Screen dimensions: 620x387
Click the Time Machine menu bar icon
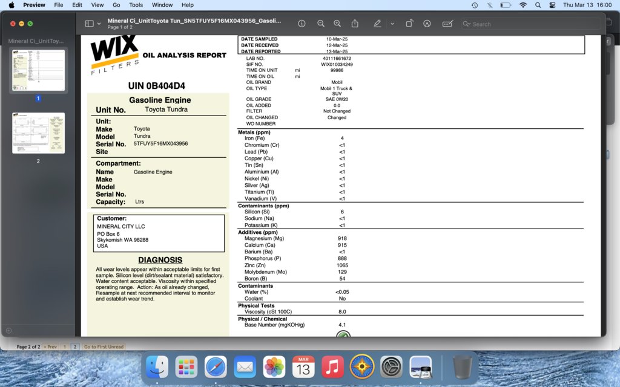click(475, 5)
